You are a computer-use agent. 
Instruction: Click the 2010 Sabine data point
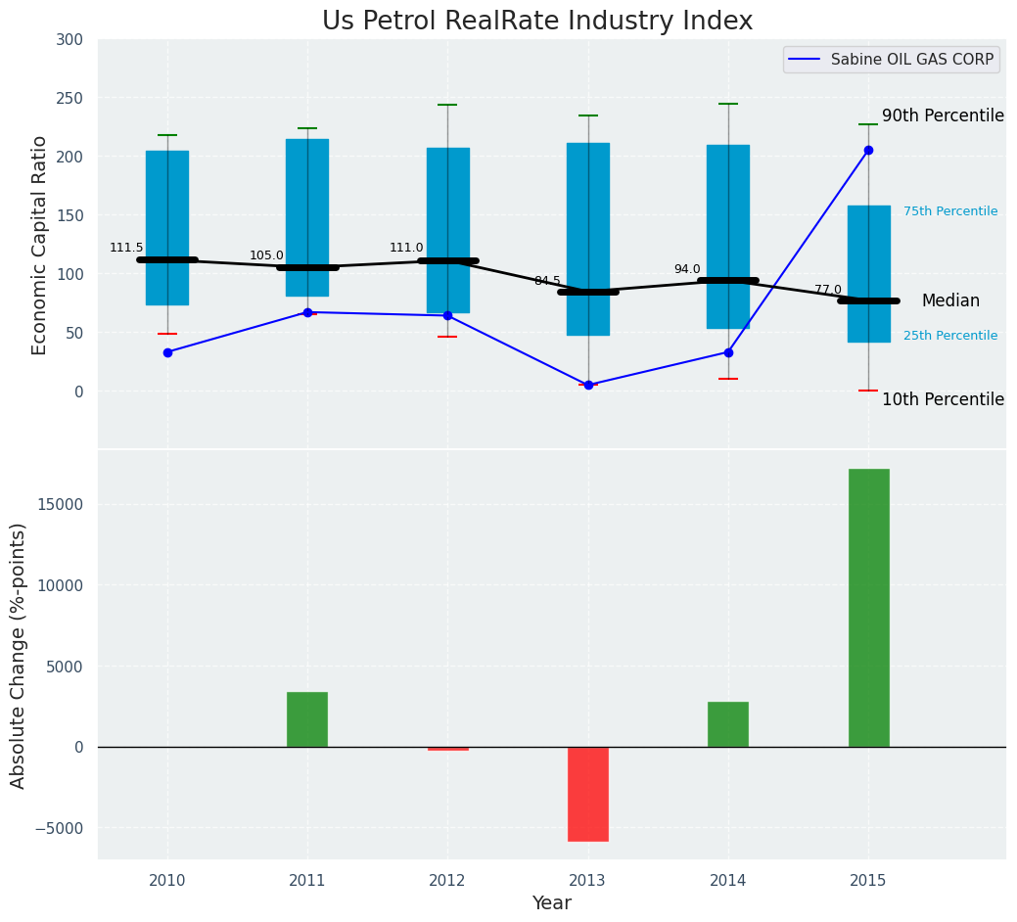pyautogui.click(x=167, y=352)
